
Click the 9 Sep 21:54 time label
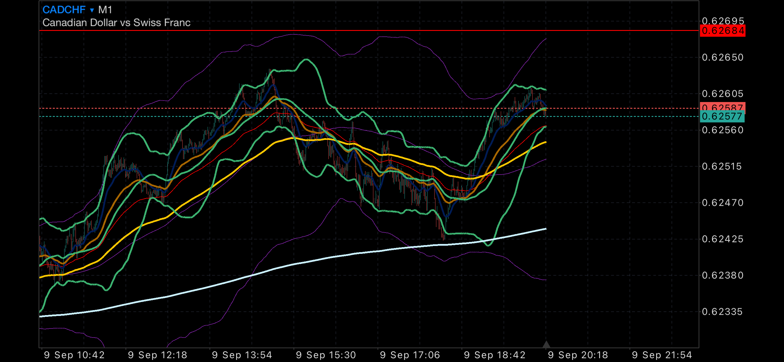coord(662,355)
